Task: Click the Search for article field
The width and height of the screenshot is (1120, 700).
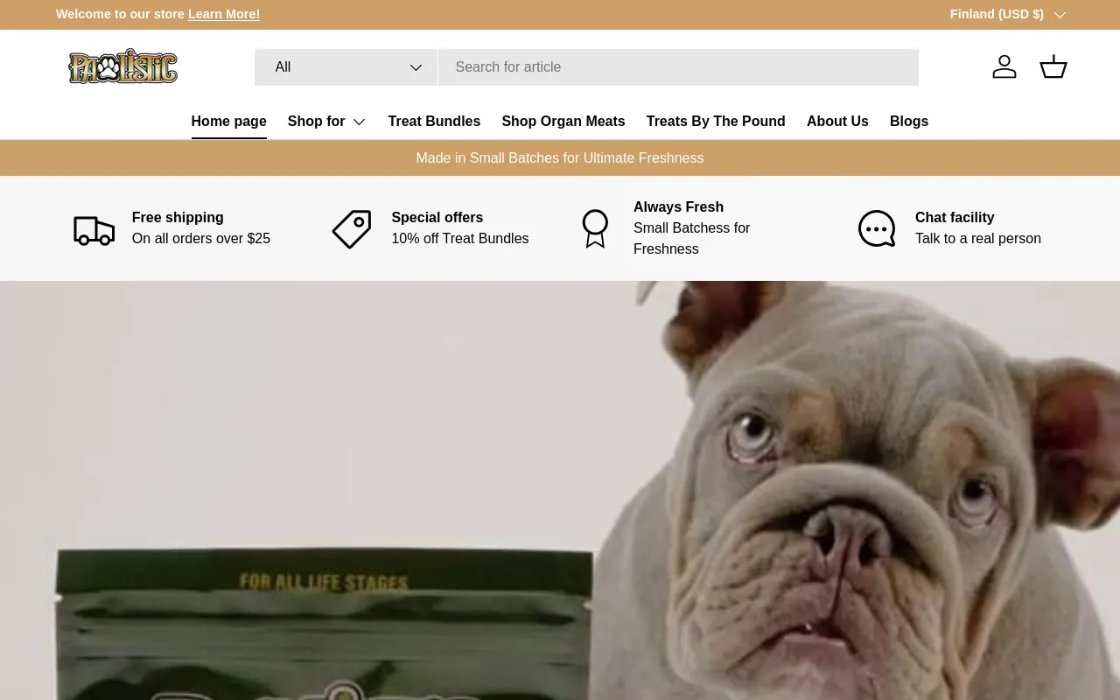Action: tap(677, 67)
